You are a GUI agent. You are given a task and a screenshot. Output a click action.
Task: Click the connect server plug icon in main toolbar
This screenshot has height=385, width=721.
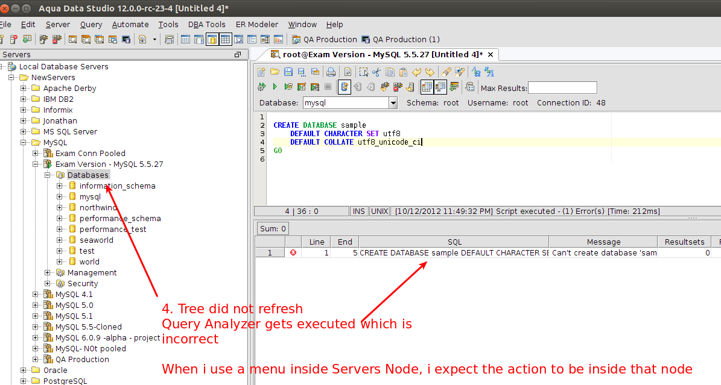[x=43, y=40]
